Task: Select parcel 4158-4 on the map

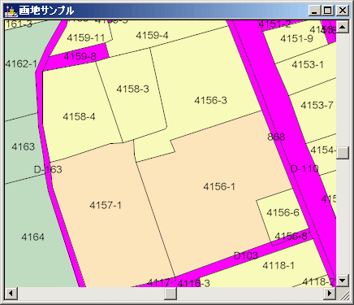Action: point(79,117)
